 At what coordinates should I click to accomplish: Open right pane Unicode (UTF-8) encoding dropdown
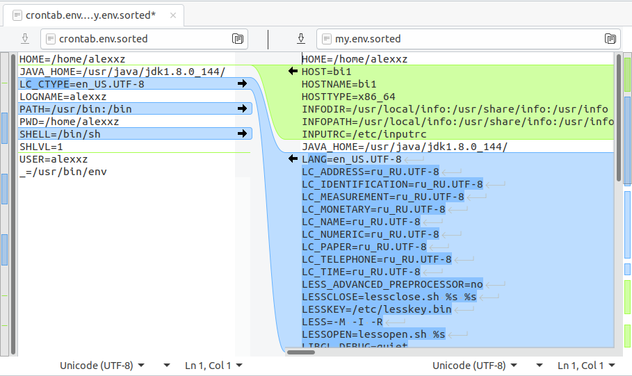tap(474, 366)
